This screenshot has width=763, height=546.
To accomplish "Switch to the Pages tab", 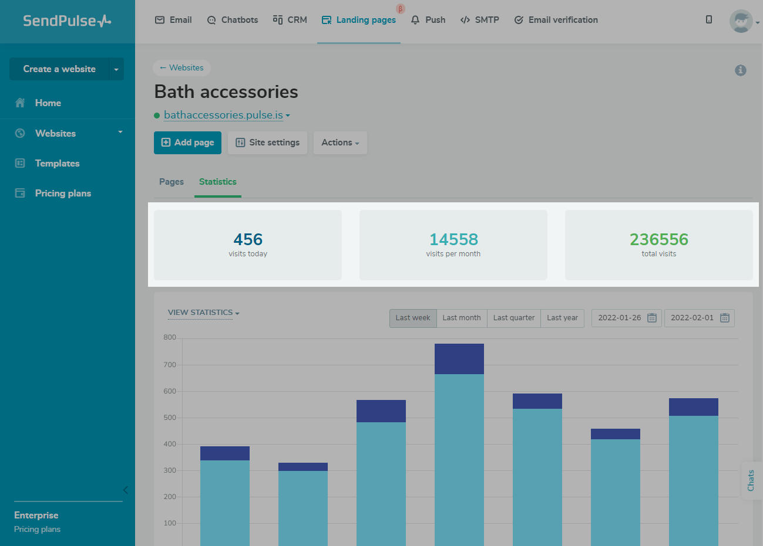I will point(172,182).
